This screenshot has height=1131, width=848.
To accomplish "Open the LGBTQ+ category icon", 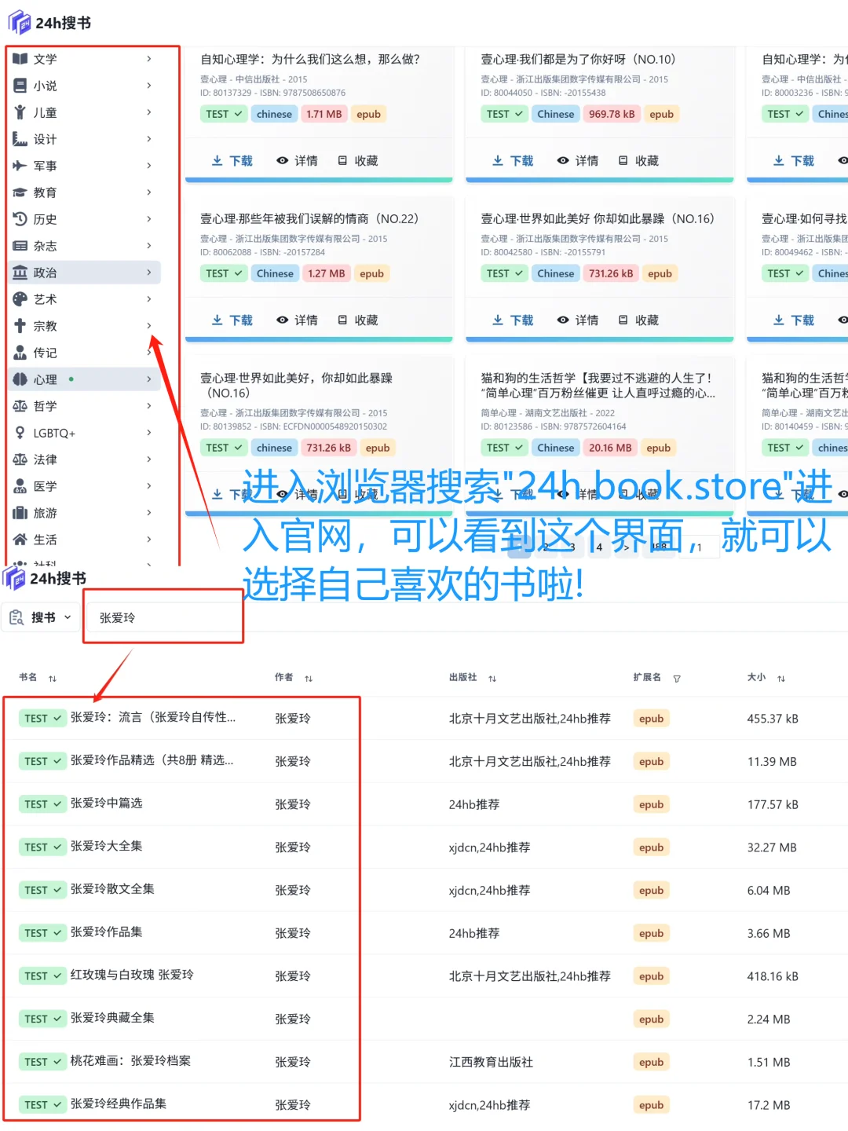I will (x=20, y=433).
